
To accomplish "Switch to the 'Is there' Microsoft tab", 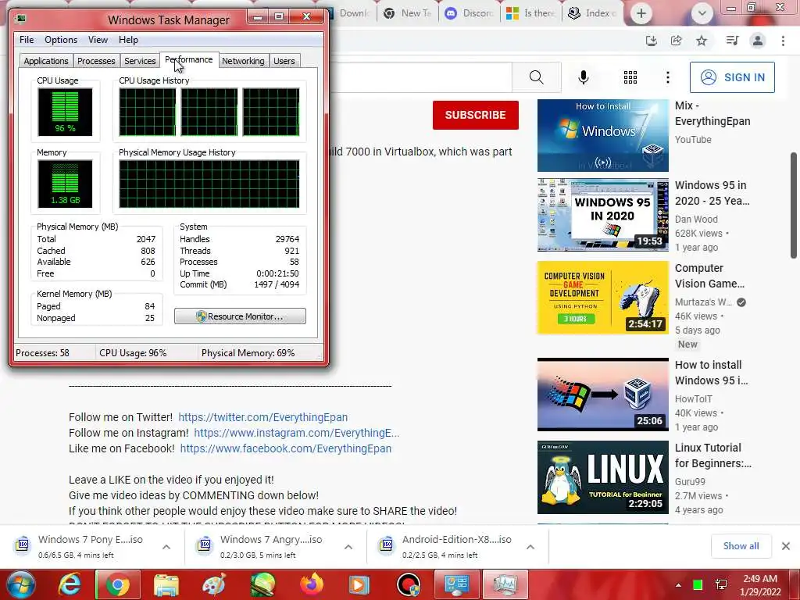I will (x=530, y=13).
